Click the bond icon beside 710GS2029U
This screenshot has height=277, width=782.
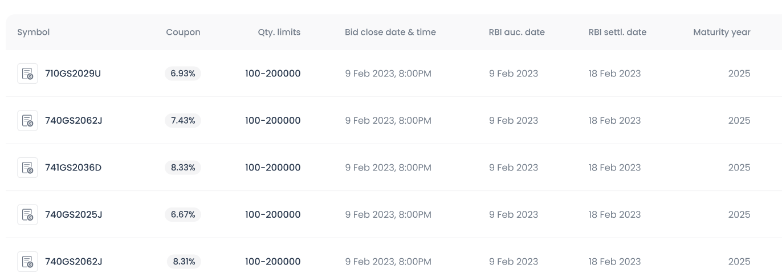tap(27, 74)
